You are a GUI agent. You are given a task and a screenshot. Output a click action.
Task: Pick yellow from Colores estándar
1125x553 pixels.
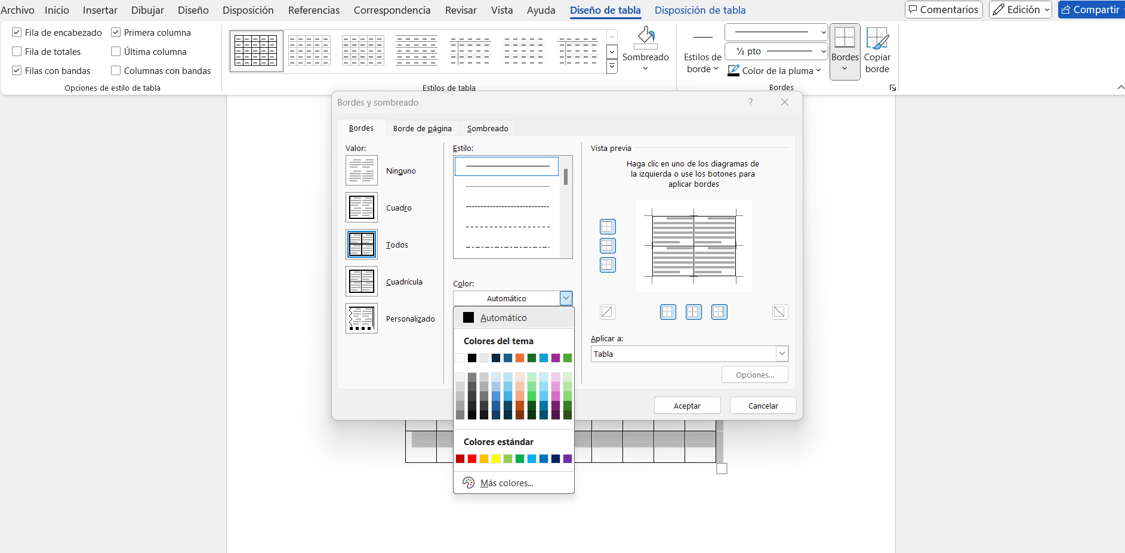[496, 459]
